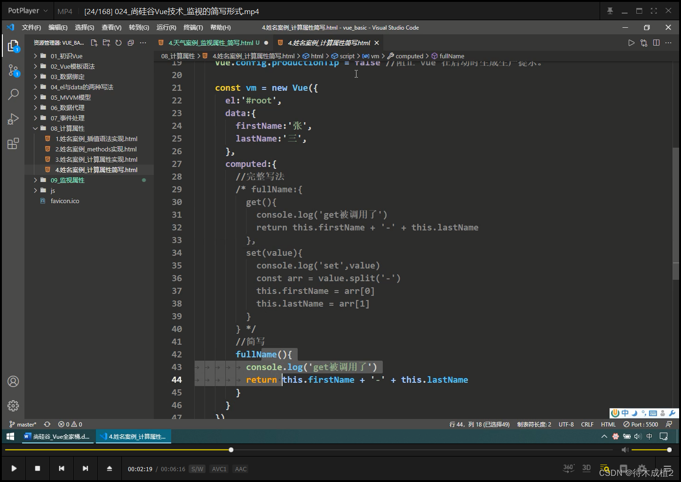Toggle PotPlayer fullscreen button

pyautogui.click(x=654, y=11)
